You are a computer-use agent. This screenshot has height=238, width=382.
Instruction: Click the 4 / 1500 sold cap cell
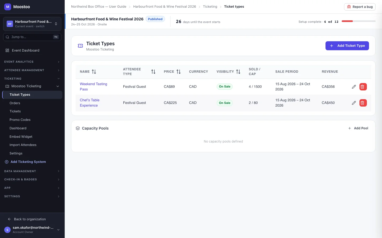point(255,87)
